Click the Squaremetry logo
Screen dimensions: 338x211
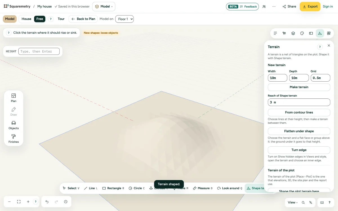tap(17, 6)
